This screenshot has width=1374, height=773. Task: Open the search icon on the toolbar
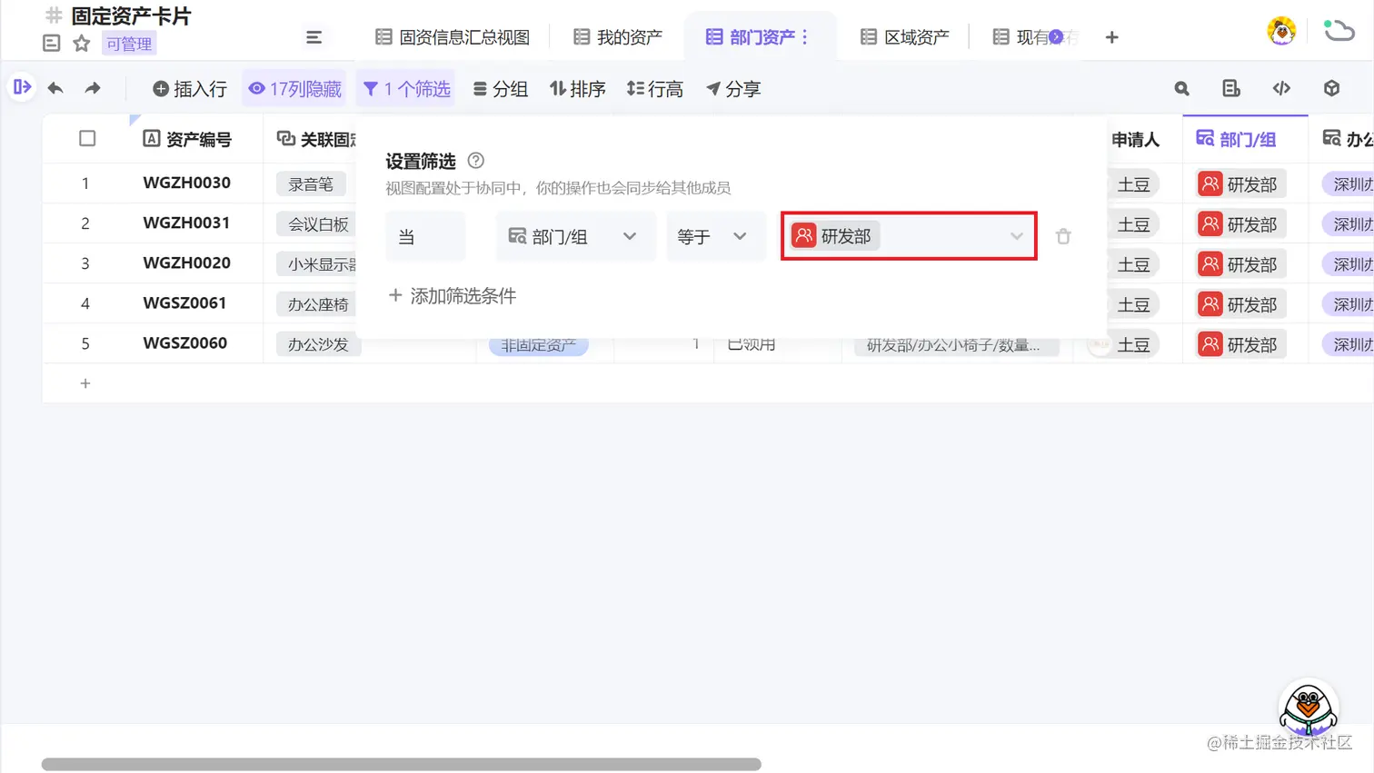click(x=1180, y=88)
